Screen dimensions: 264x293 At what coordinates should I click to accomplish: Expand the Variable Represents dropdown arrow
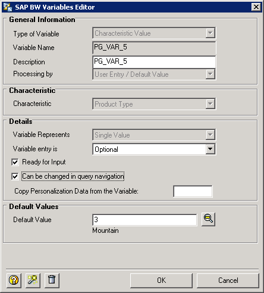210,135
